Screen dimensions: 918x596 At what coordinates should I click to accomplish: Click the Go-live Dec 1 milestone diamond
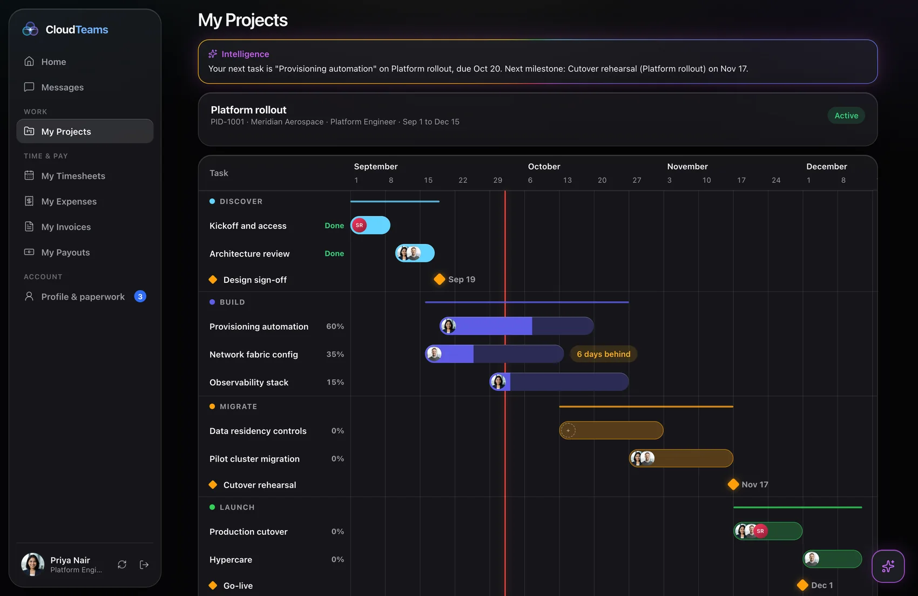click(x=802, y=585)
